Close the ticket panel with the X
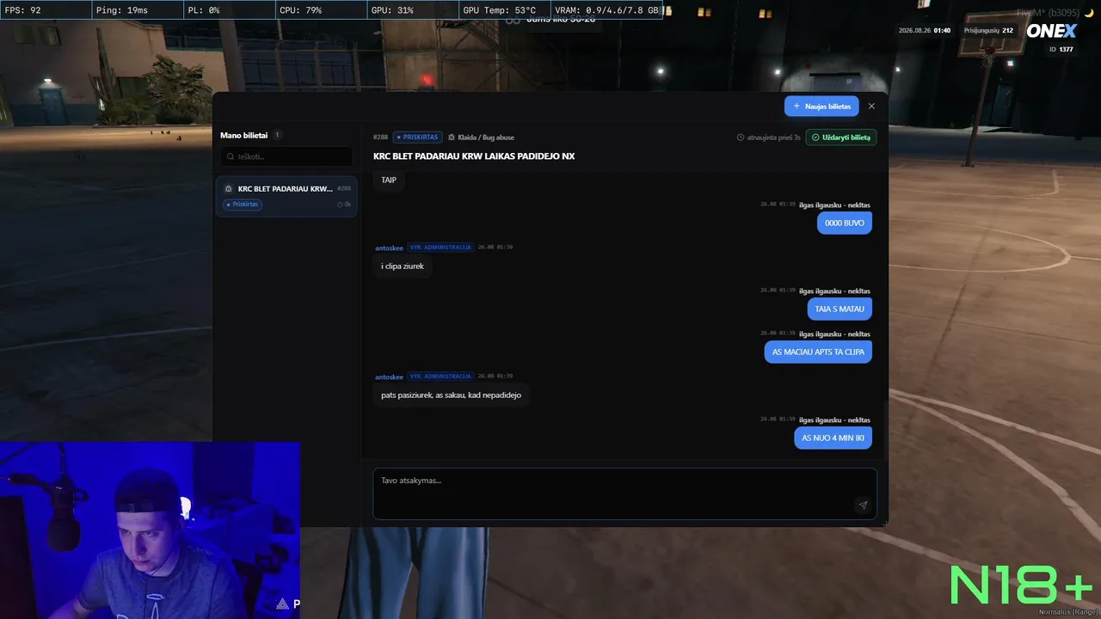 (x=871, y=106)
